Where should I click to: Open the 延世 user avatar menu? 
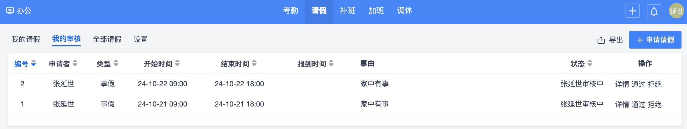(676, 11)
